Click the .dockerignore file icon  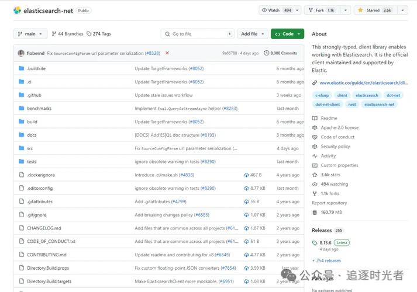point(22,175)
